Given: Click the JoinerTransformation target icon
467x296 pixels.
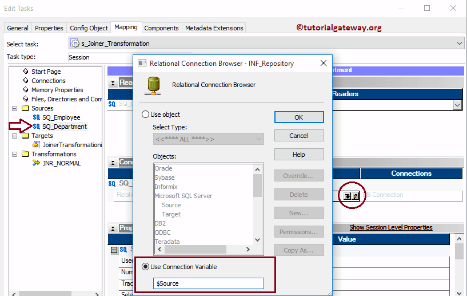Looking at the screenshot, I should [x=36, y=145].
